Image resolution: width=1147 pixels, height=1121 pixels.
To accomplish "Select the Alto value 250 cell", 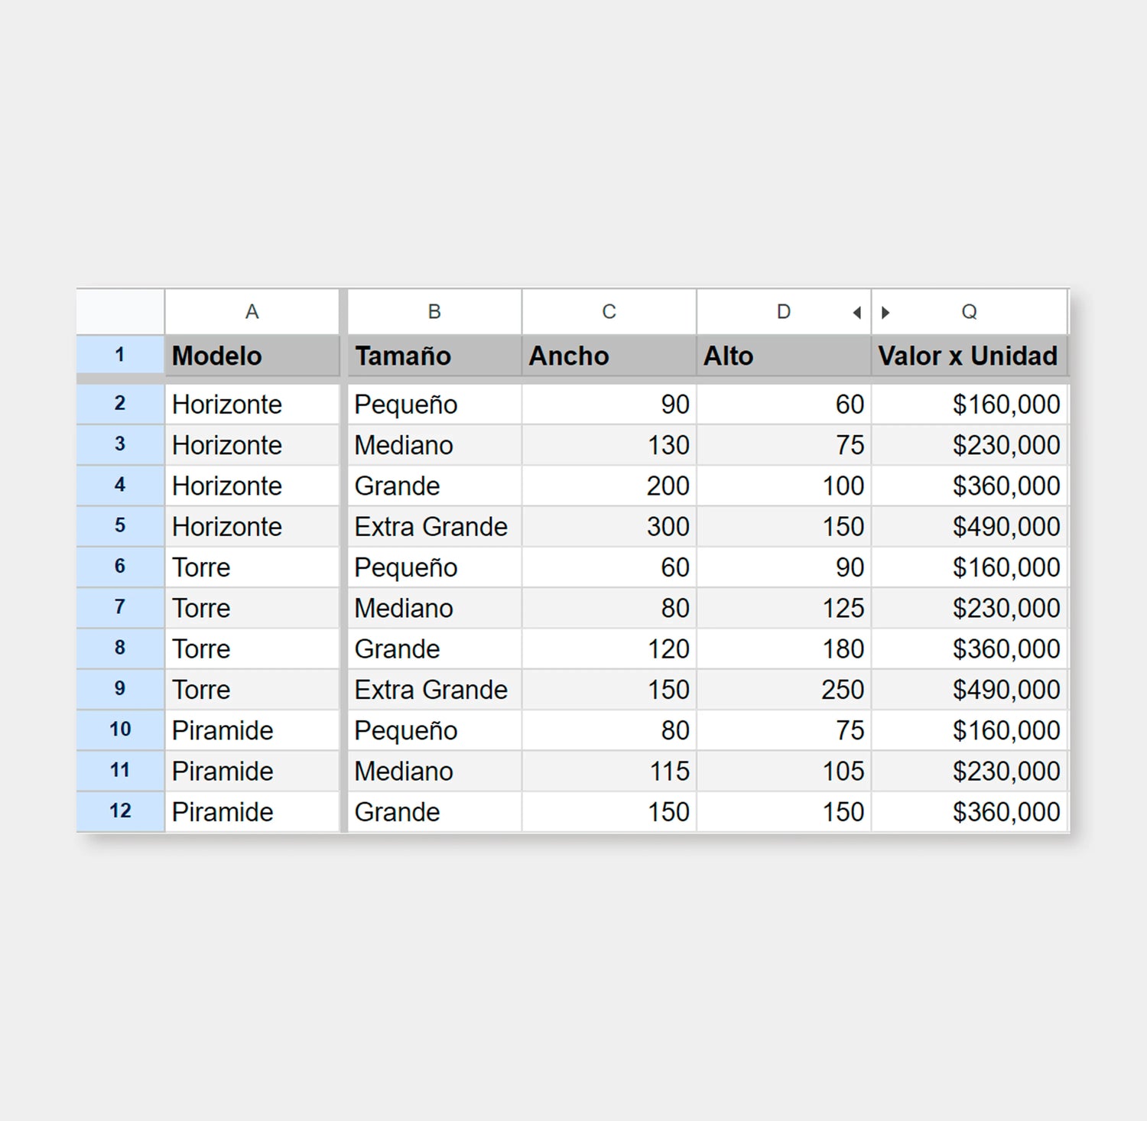I will pos(783,690).
